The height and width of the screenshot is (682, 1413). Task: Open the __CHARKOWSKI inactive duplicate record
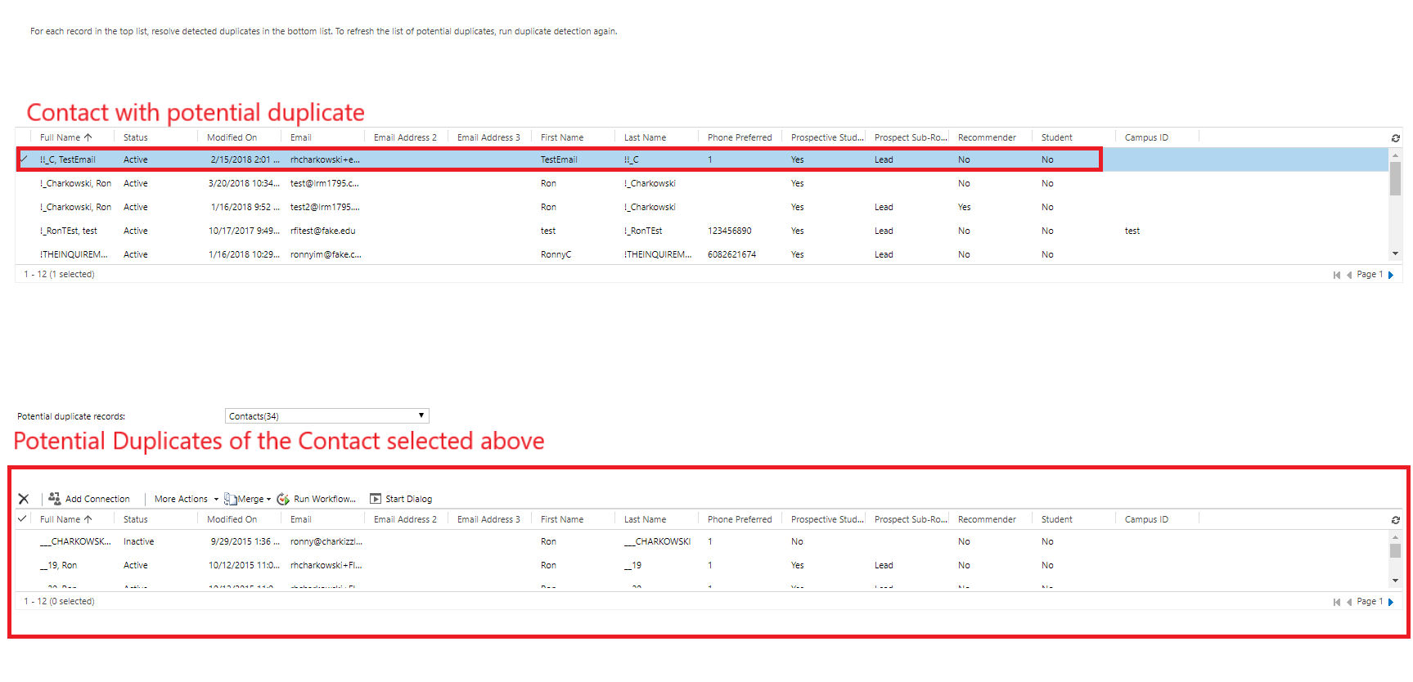tap(75, 541)
